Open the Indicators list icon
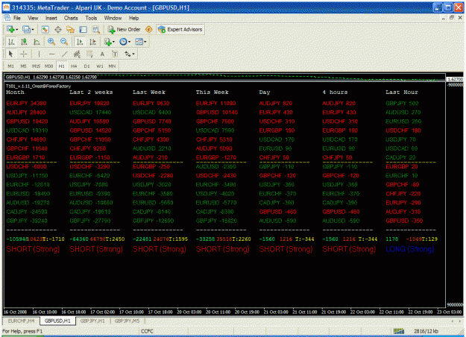The height and width of the screenshot is (337, 466). click(x=107, y=42)
